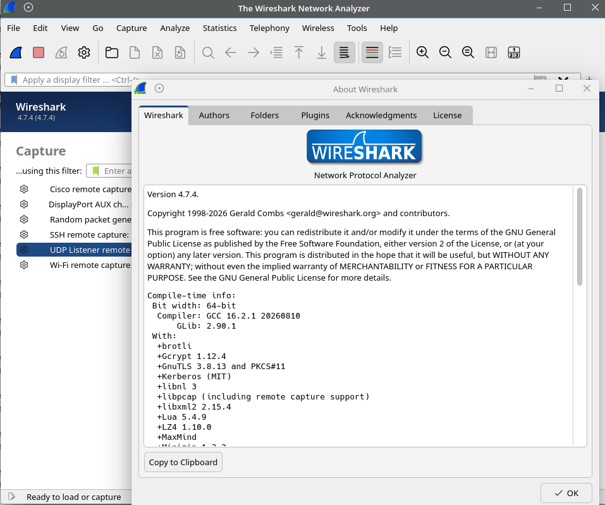Image resolution: width=605 pixels, height=505 pixels.
Task: Open Random packet generator settings gear
Action: tap(24, 219)
